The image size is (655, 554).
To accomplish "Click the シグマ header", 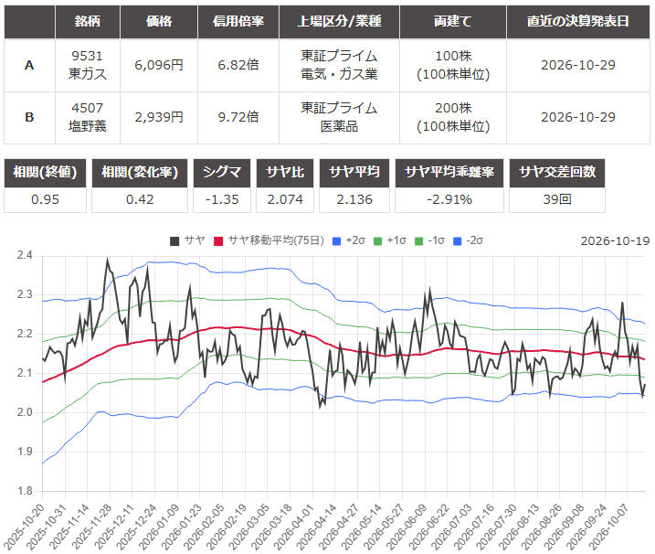I will tap(222, 173).
